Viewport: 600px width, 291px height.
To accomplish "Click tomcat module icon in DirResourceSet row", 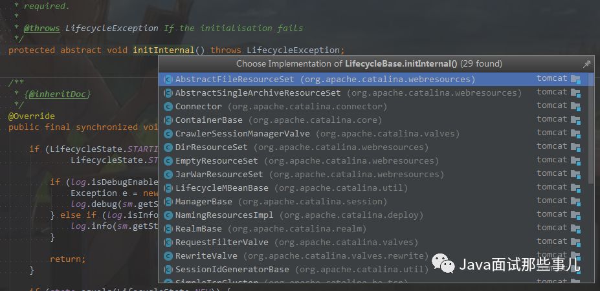I will point(575,147).
